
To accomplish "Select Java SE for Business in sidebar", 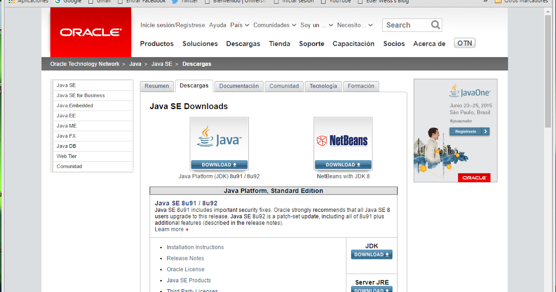I will (93, 95).
